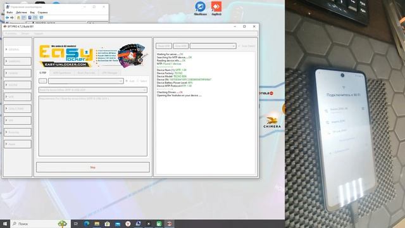405x228 pixels.
Task: Open Справка menu in Computer Management
Action: pyautogui.click(x=42, y=13)
